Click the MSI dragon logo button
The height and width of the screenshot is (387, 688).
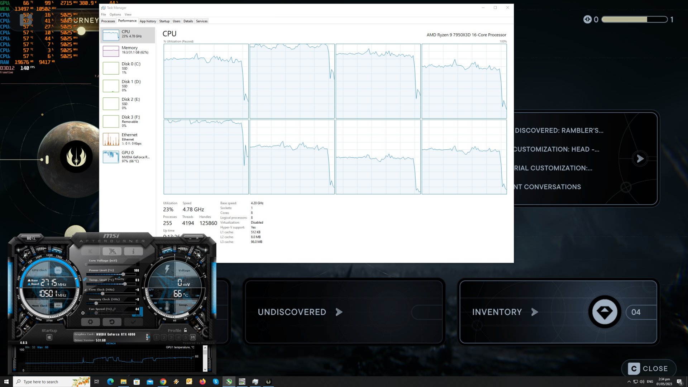[x=112, y=251]
